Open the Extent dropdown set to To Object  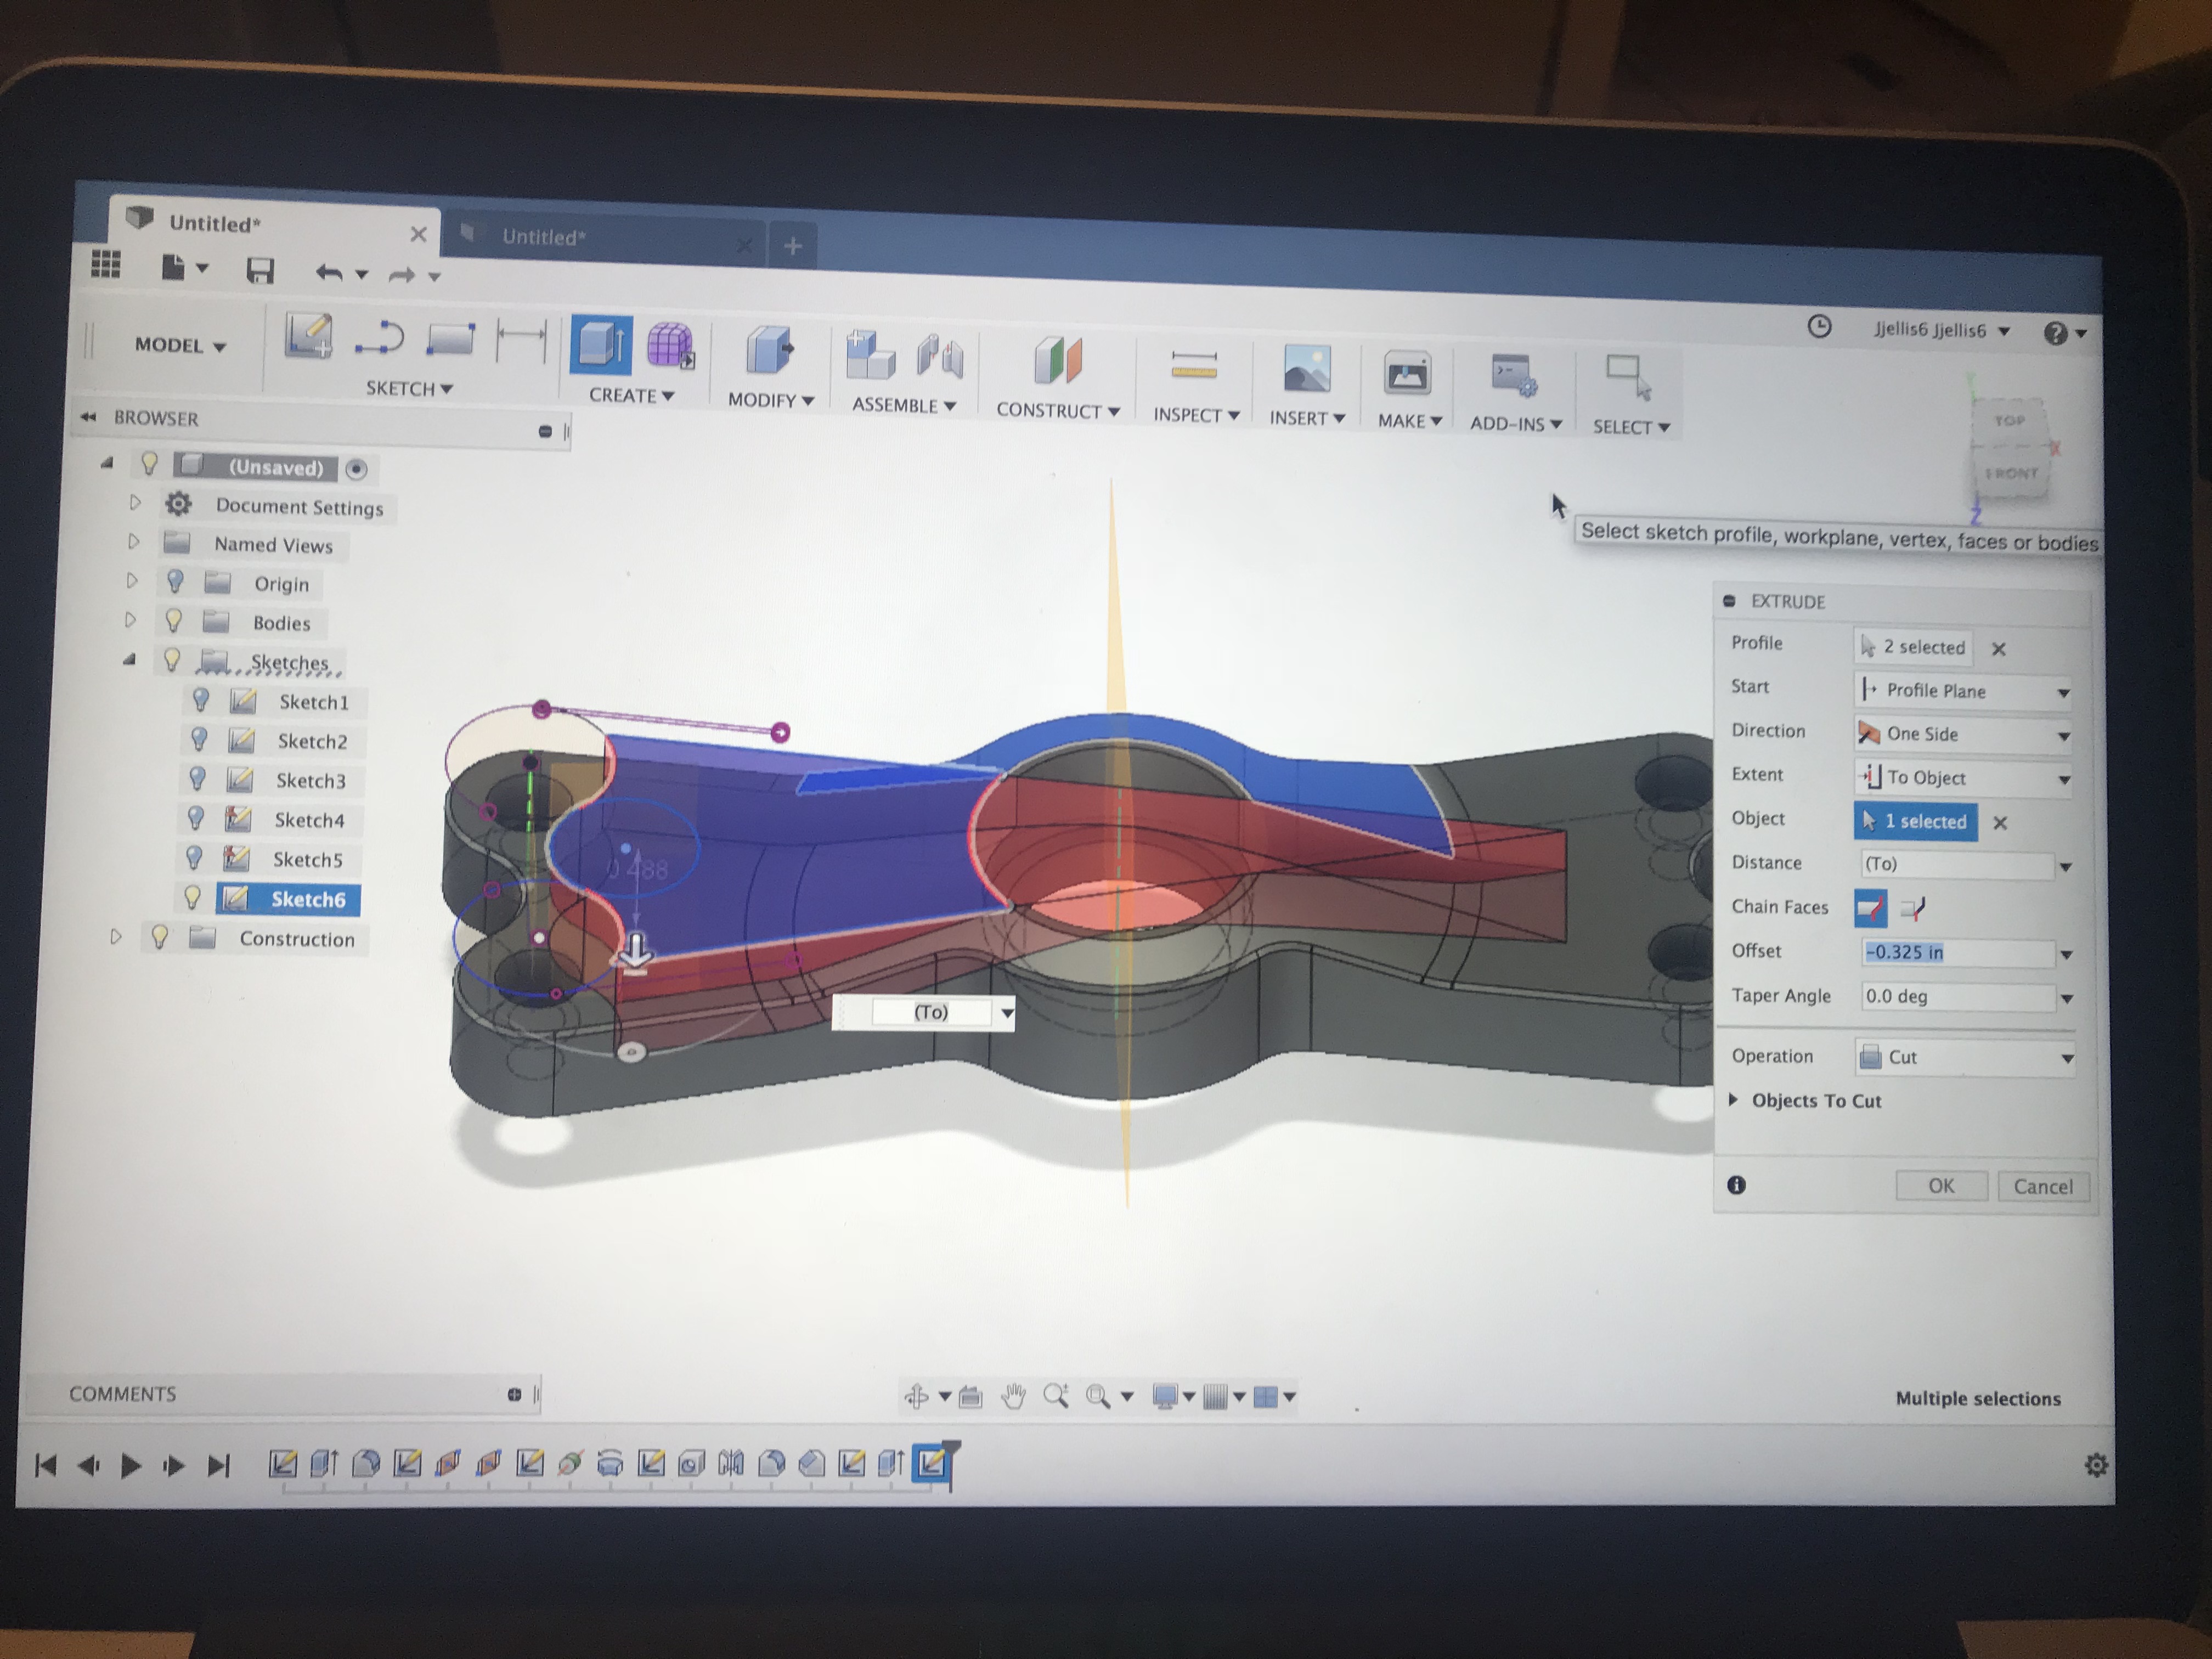point(1962,777)
